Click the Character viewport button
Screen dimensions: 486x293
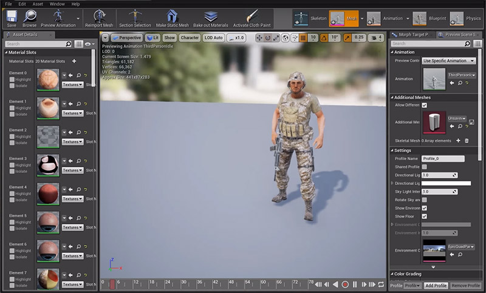[190, 38]
